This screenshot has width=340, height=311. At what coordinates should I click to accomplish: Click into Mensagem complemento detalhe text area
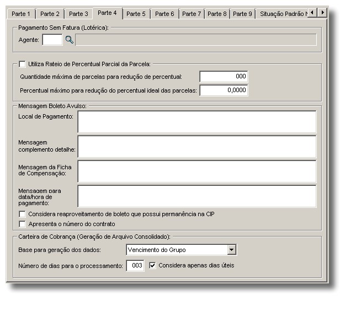(197, 147)
